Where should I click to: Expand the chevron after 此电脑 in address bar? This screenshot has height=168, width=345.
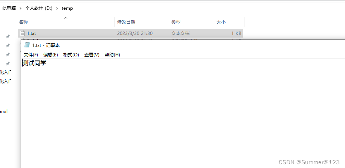[x=20, y=8]
